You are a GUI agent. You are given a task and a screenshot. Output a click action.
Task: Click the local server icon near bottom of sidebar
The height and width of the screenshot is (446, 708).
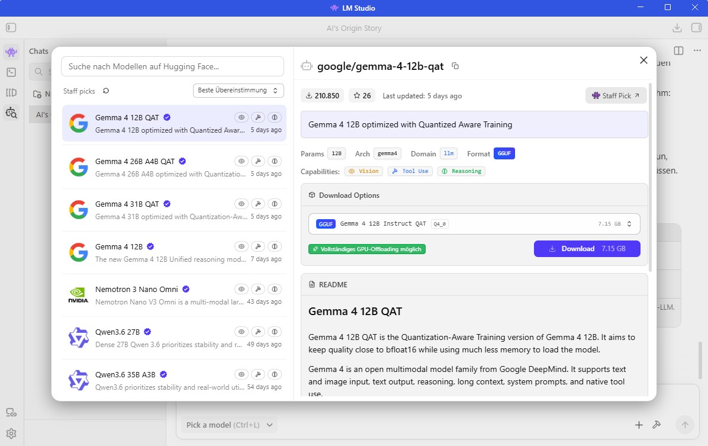pos(11,413)
